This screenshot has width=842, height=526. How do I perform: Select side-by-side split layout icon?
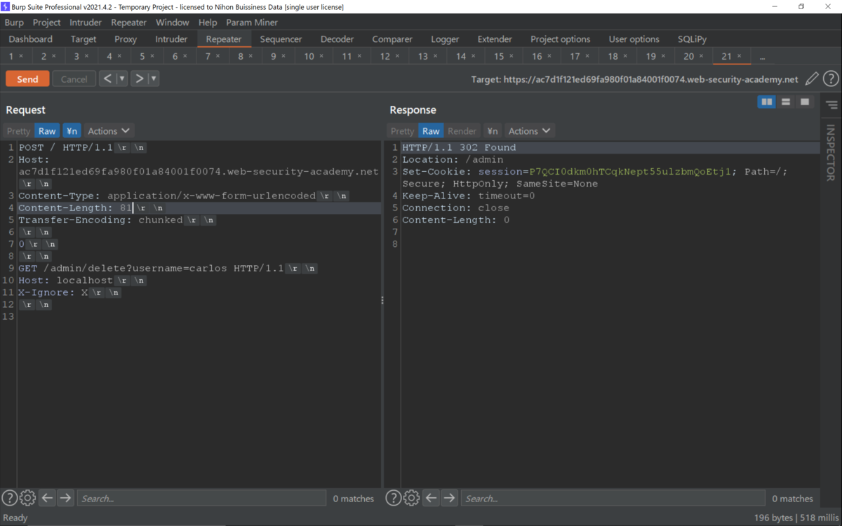point(767,102)
